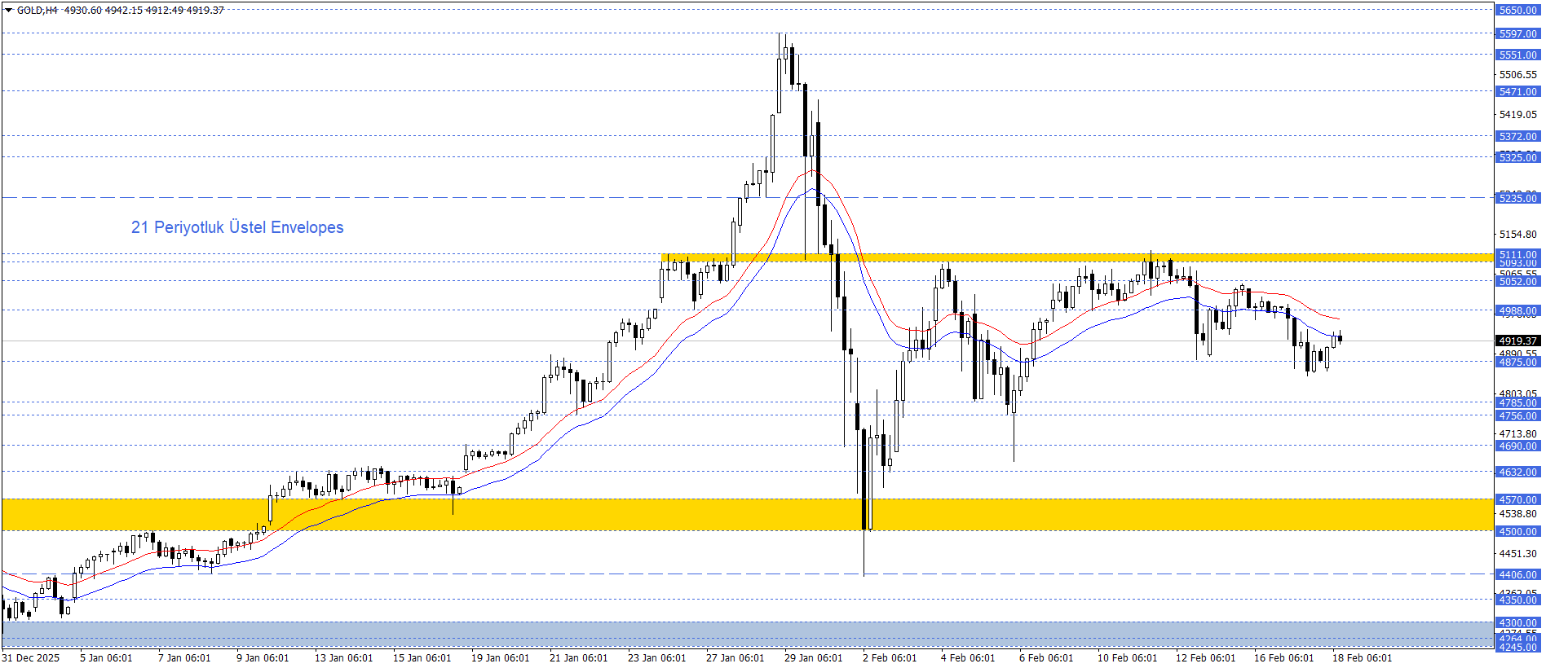Screen dimensions: 1546x668
Task: Click the 7 Jan 06:01 time label
Action: tap(184, 658)
